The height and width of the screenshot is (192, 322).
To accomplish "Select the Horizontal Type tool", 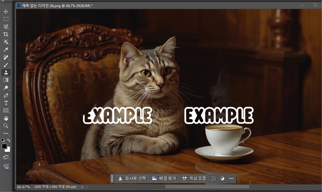I will click(6, 103).
